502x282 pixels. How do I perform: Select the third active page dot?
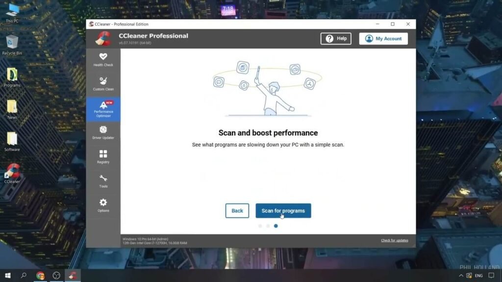276,226
